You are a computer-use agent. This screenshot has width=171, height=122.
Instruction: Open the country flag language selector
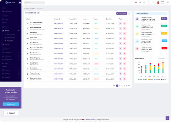[136, 2]
